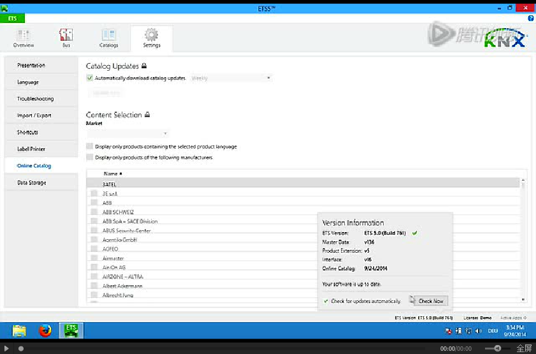
Task: Open Data Storage settings page
Action: tap(31, 183)
